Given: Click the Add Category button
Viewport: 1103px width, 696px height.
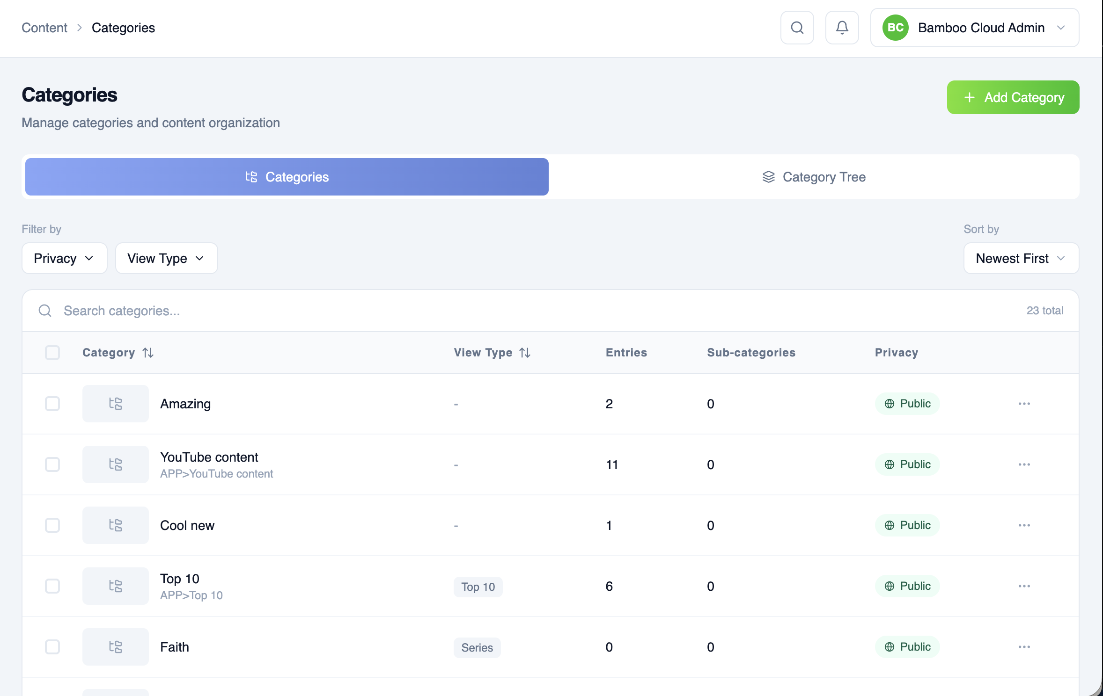Looking at the screenshot, I should coord(1013,97).
